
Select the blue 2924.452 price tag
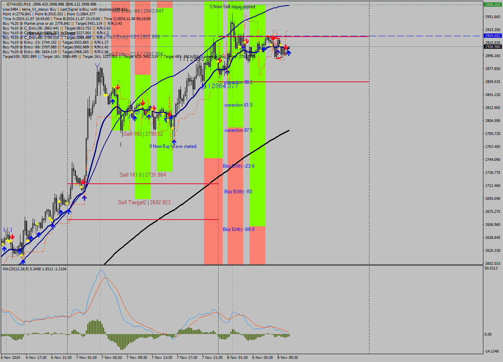[x=492, y=35]
